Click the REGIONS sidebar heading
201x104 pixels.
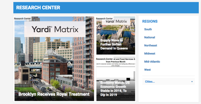(150, 21)
